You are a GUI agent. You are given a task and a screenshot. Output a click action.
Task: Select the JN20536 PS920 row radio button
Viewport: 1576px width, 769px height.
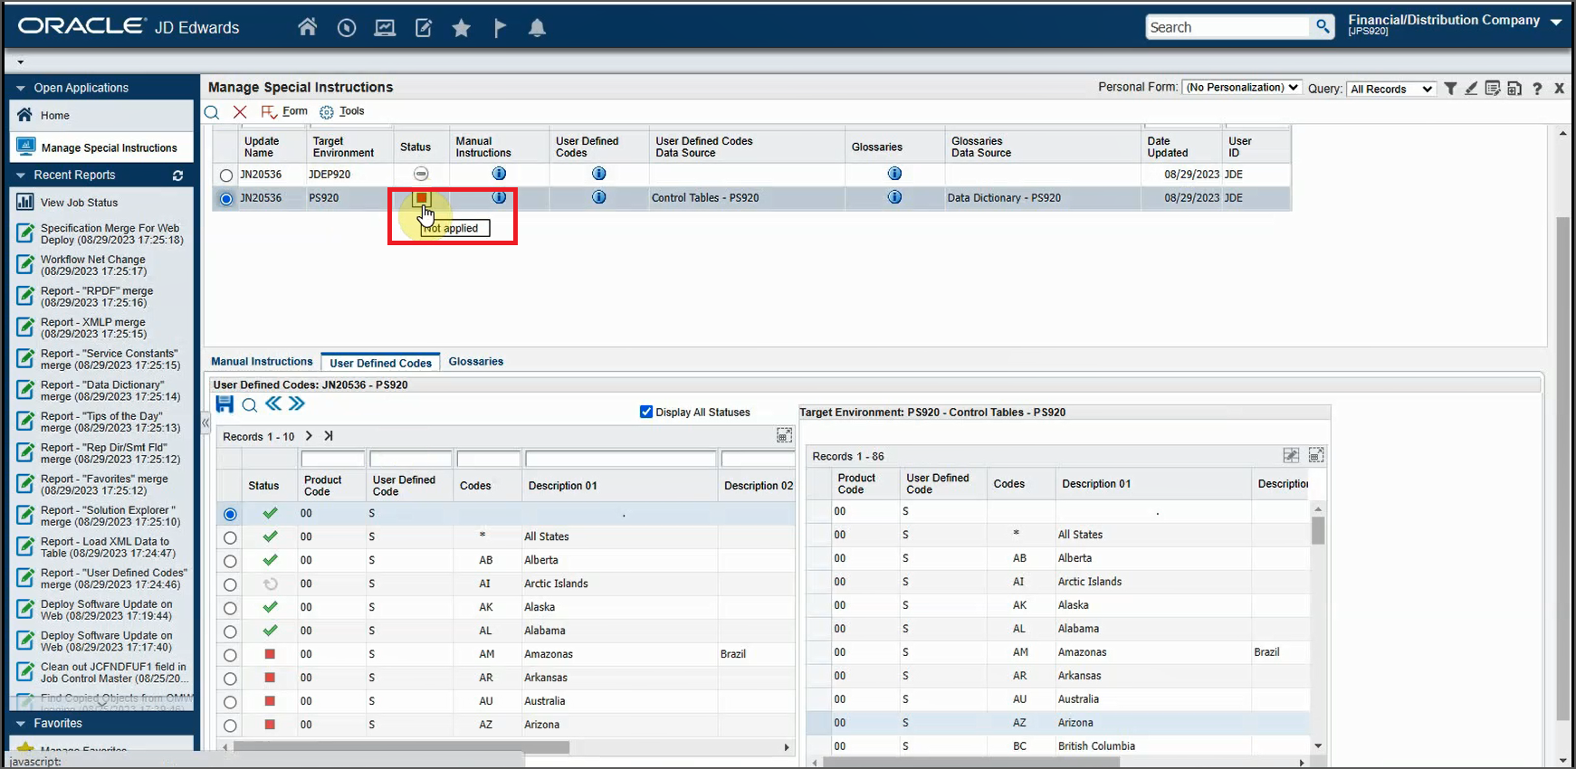[x=226, y=199]
